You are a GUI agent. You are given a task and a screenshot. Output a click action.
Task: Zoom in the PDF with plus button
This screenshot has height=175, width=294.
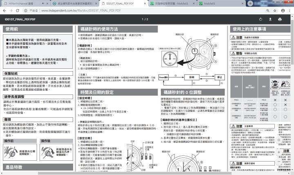click(279, 152)
